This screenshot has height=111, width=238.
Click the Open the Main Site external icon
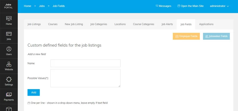click(179, 6)
